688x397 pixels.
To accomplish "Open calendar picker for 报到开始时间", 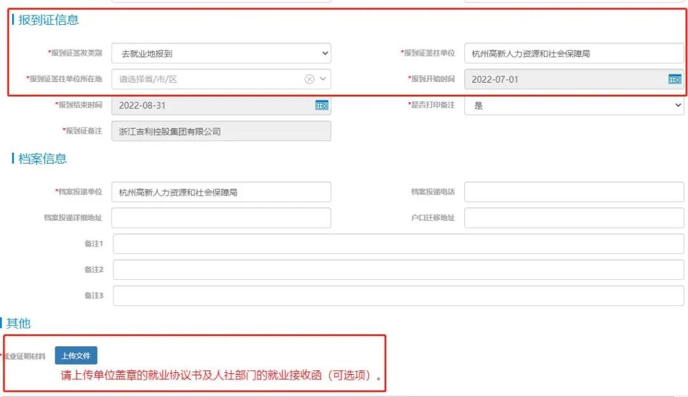I will 675,80.
